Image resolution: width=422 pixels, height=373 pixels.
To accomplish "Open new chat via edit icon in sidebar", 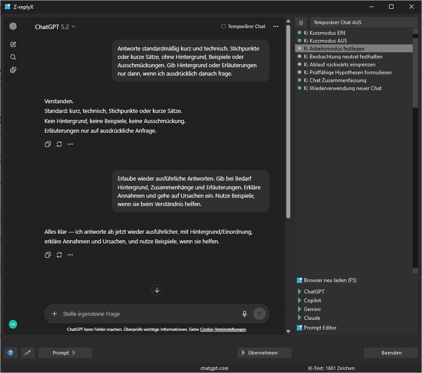I will pyautogui.click(x=13, y=44).
